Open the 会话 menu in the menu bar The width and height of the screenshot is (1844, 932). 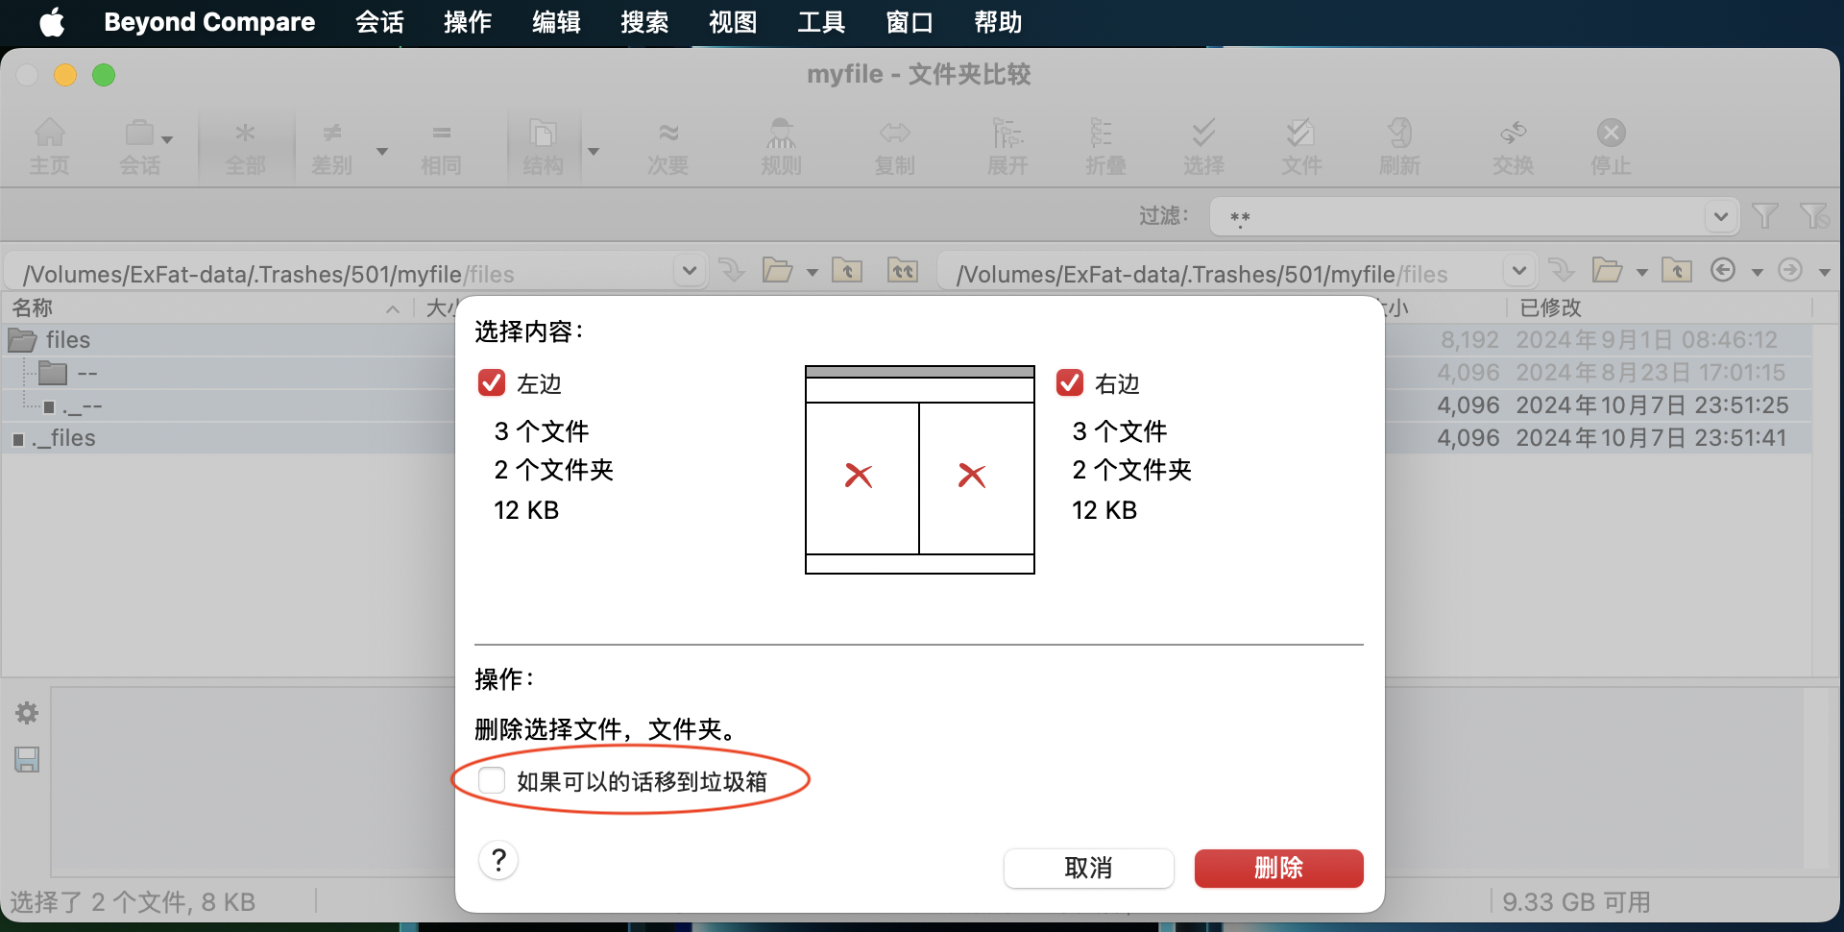point(380,22)
